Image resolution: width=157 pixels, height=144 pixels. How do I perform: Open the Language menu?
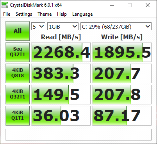[x=82, y=14]
